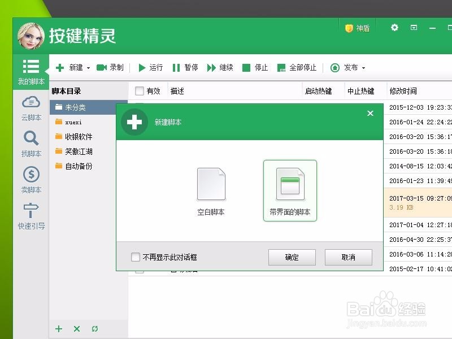Add a new folder with plus icon
Viewport: 452px width, 339px height.
click(59, 329)
